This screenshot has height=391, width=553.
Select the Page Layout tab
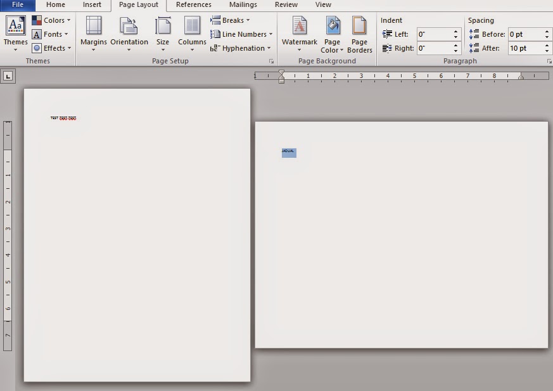click(139, 5)
